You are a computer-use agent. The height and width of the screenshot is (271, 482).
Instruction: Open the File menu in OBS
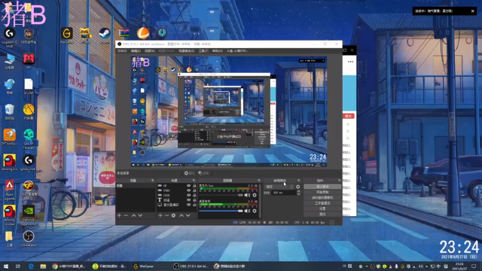(122, 51)
